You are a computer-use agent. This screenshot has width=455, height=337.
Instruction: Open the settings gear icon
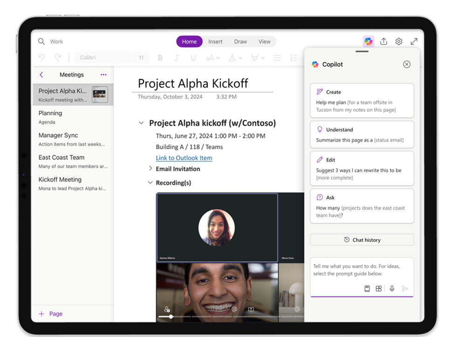[399, 41]
